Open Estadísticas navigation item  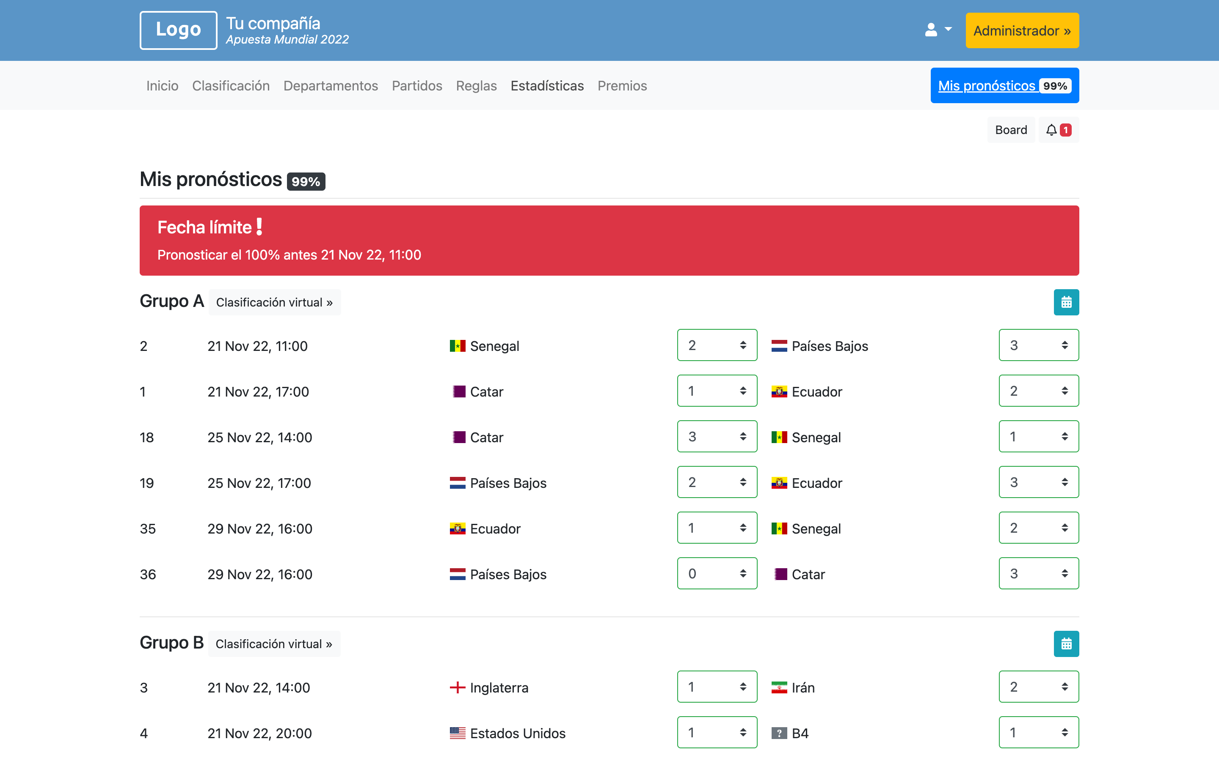(x=547, y=85)
